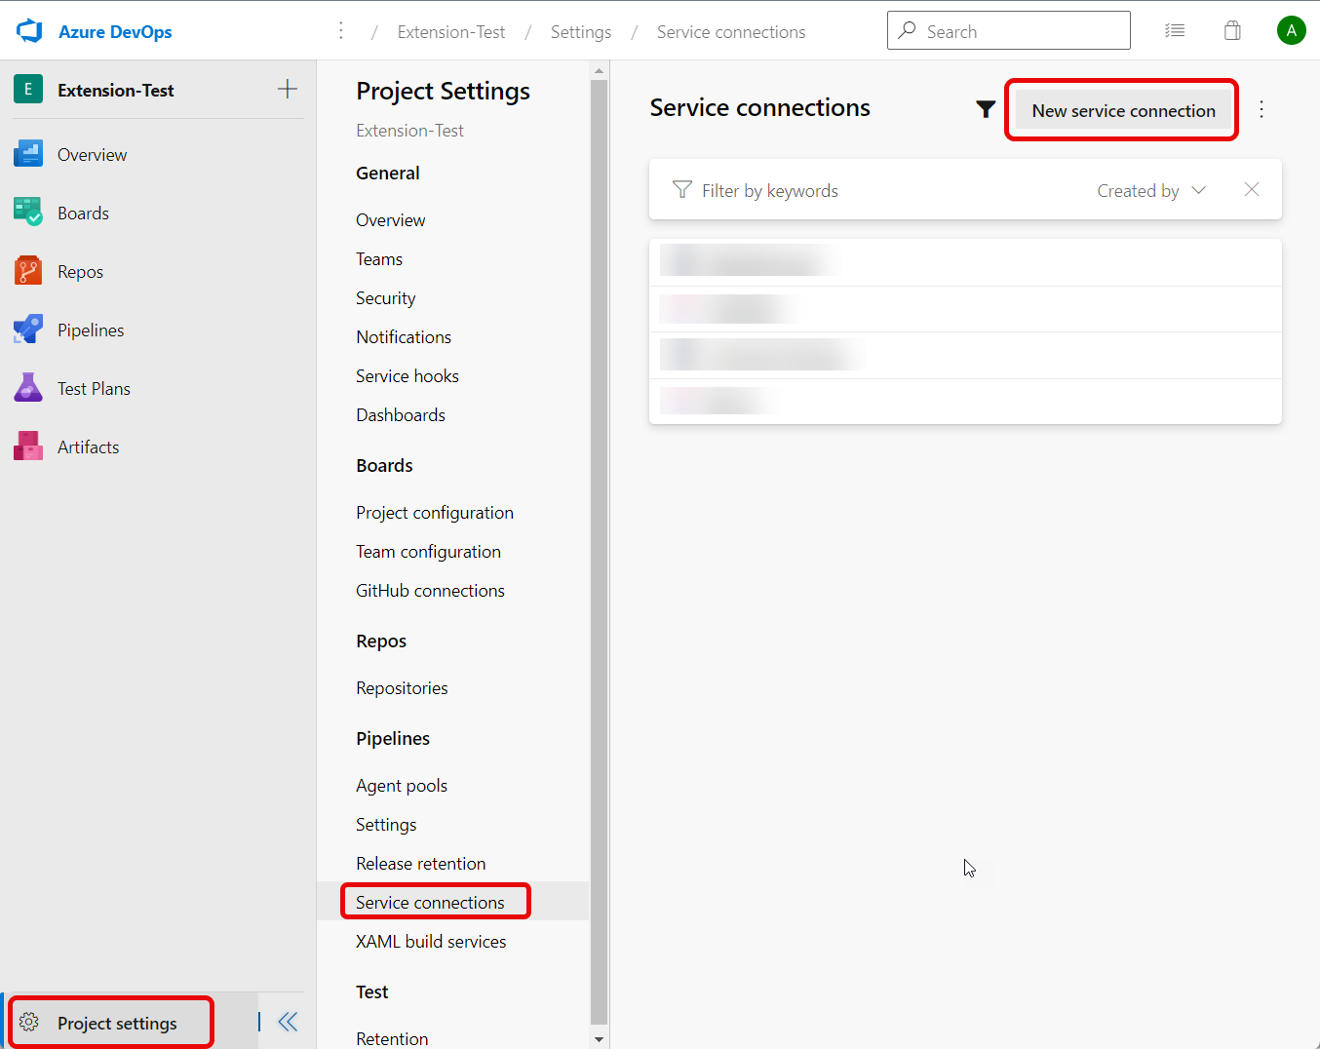Open the Repos hub icon

tap(27, 271)
